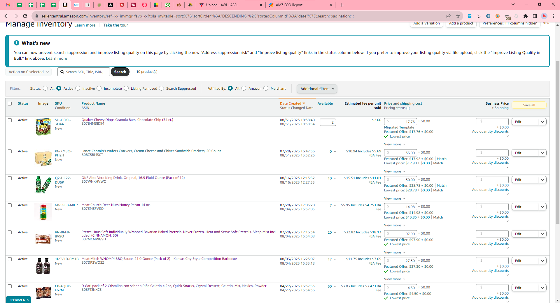Focus the Search SKU, Title, ISBN field
The image size is (560, 303).
click(84, 72)
